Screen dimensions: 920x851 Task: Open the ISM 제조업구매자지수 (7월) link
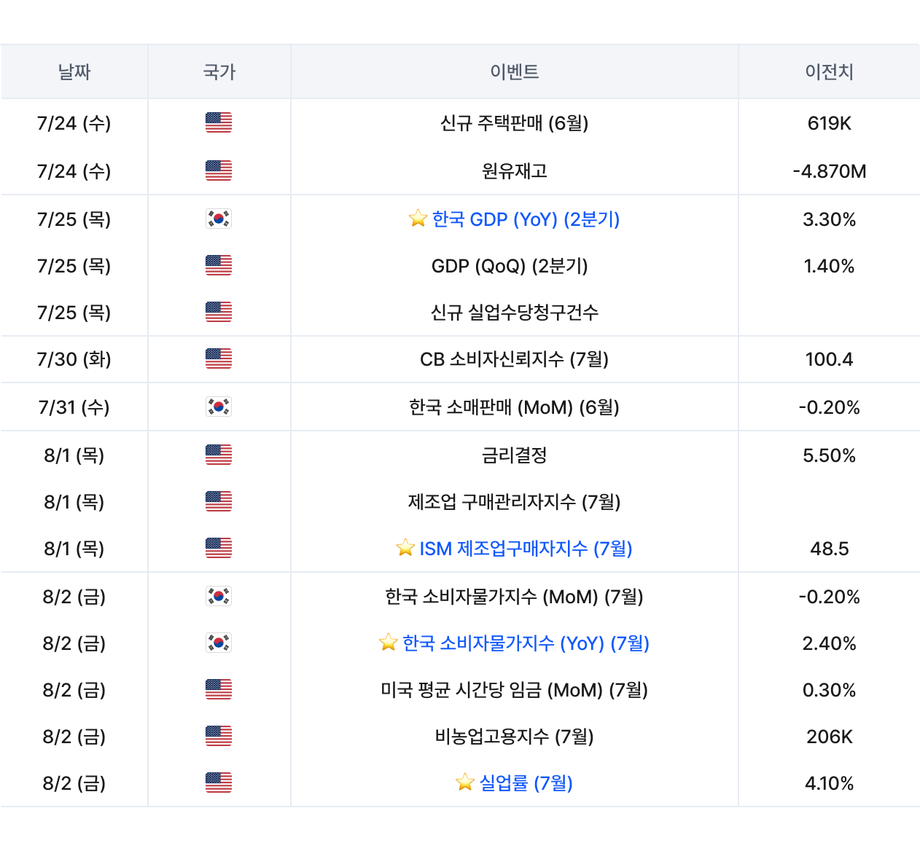526,549
